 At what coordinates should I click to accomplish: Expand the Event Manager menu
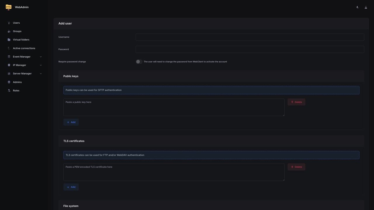(x=22, y=57)
